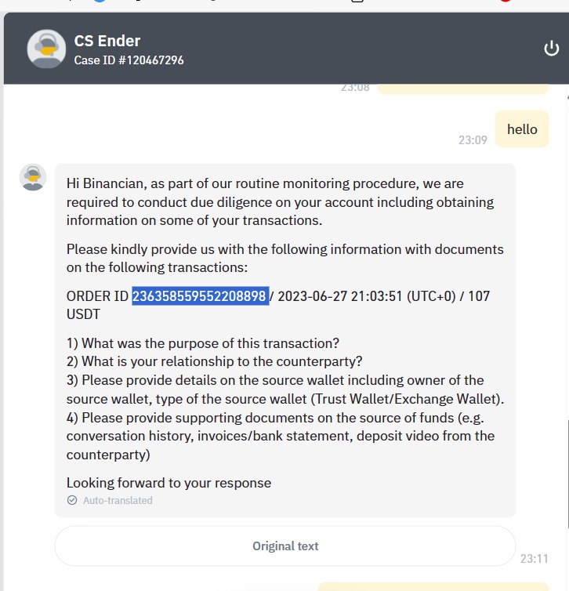Click the partially visible yellow bubble at top

coord(462,89)
